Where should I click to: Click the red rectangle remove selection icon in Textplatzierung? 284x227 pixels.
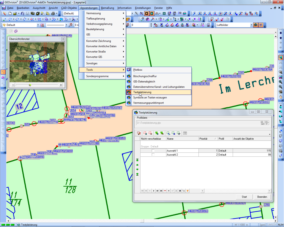[150, 133]
